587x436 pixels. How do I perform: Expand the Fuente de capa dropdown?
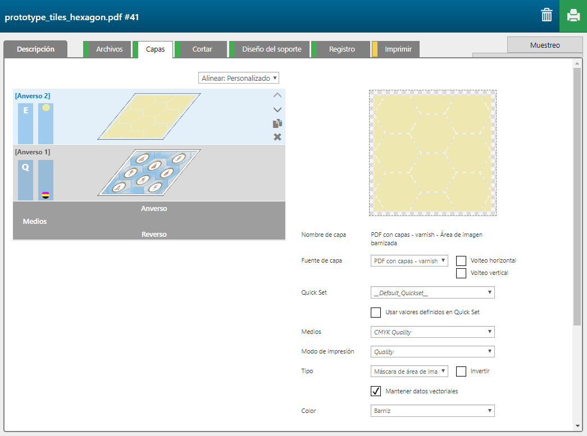pos(409,261)
